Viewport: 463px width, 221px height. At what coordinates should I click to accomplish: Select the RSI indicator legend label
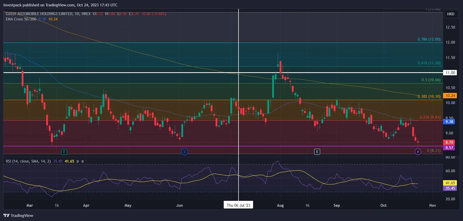[x=28, y=161]
